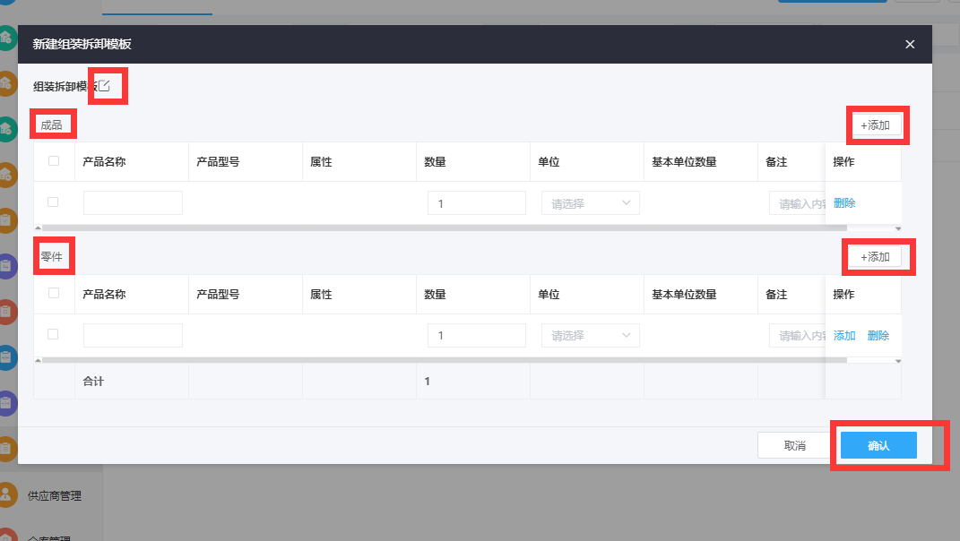Open the 单位 请选择 dropdown in 零件 row
The height and width of the screenshot is (541, 960).
[590, 335]
